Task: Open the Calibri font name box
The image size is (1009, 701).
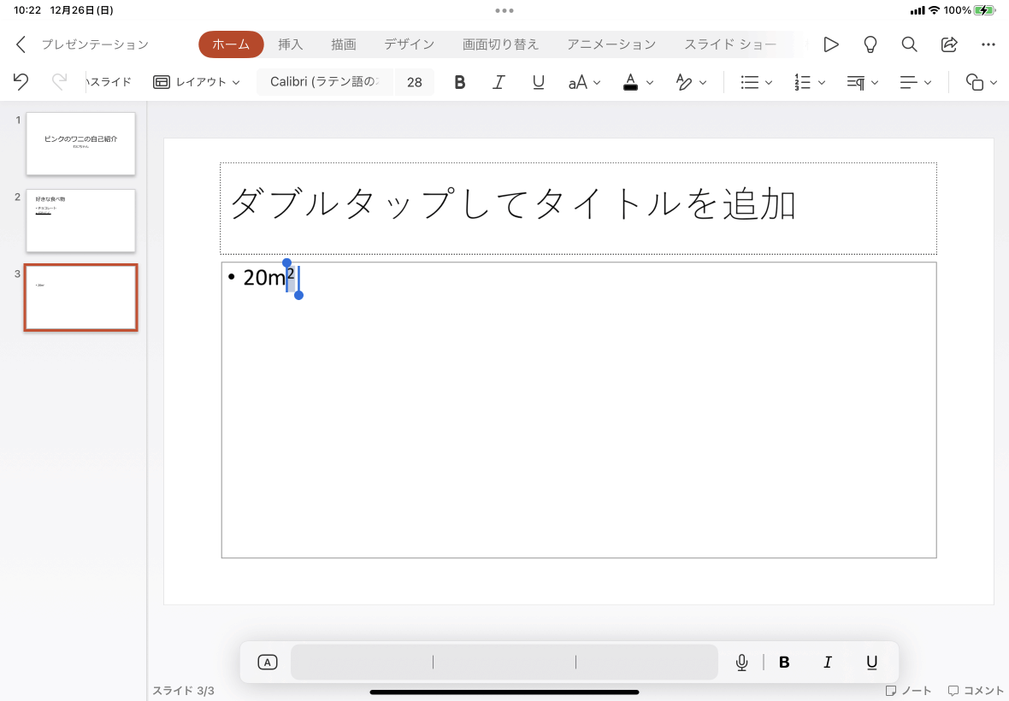Action: click(324, 82)
